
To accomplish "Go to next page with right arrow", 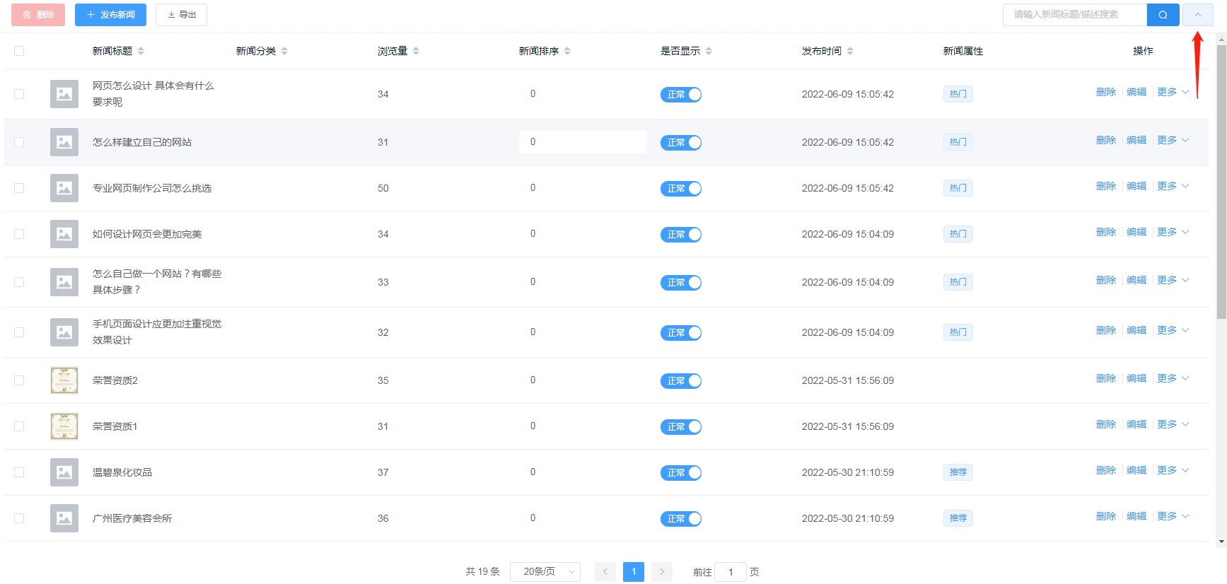I will pyautogui.click(x=662, y=571).
